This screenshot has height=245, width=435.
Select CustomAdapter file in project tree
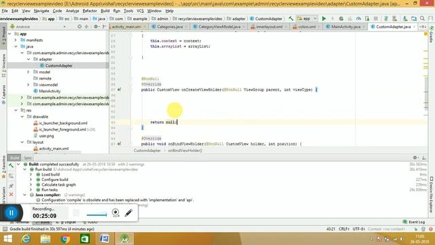(58, 65)
